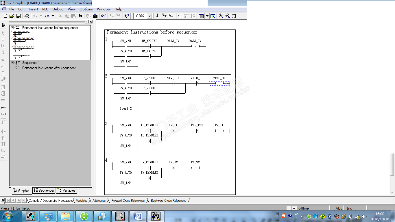
Task: Open the View menu
Action: (71, 9)
